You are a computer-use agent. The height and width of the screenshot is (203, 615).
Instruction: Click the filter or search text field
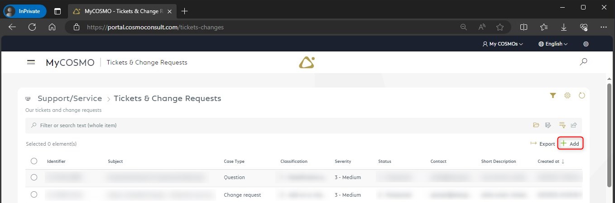point(272,125)
